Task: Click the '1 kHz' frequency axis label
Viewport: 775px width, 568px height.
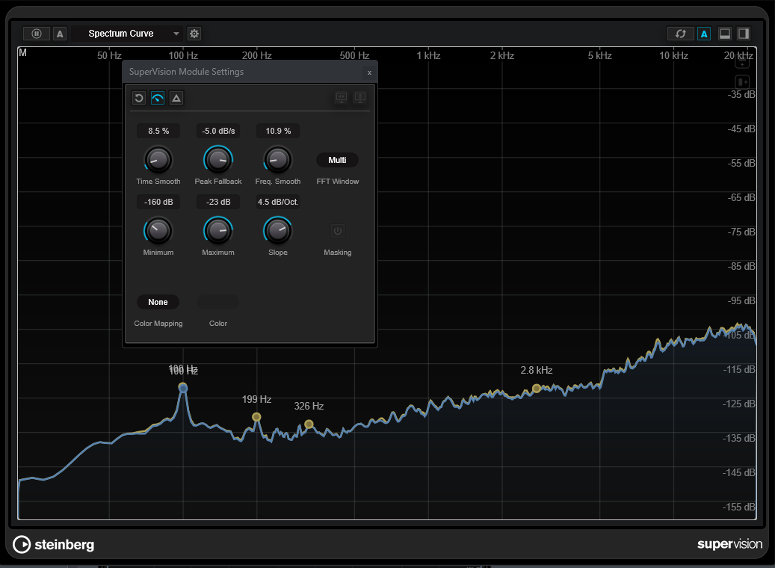Action: pos(428,55)
